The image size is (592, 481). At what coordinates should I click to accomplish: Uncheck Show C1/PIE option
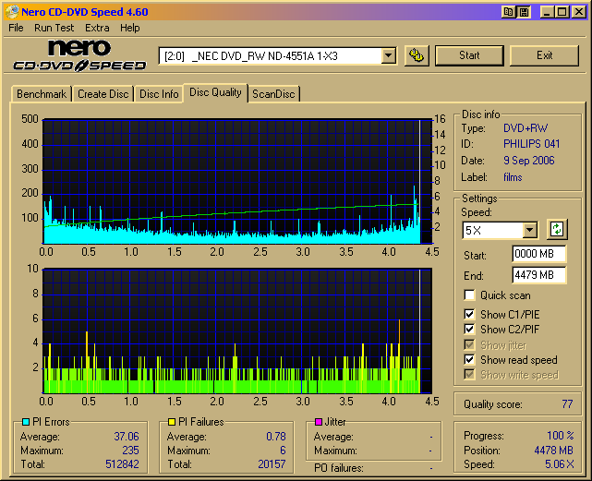click(470, 315)
